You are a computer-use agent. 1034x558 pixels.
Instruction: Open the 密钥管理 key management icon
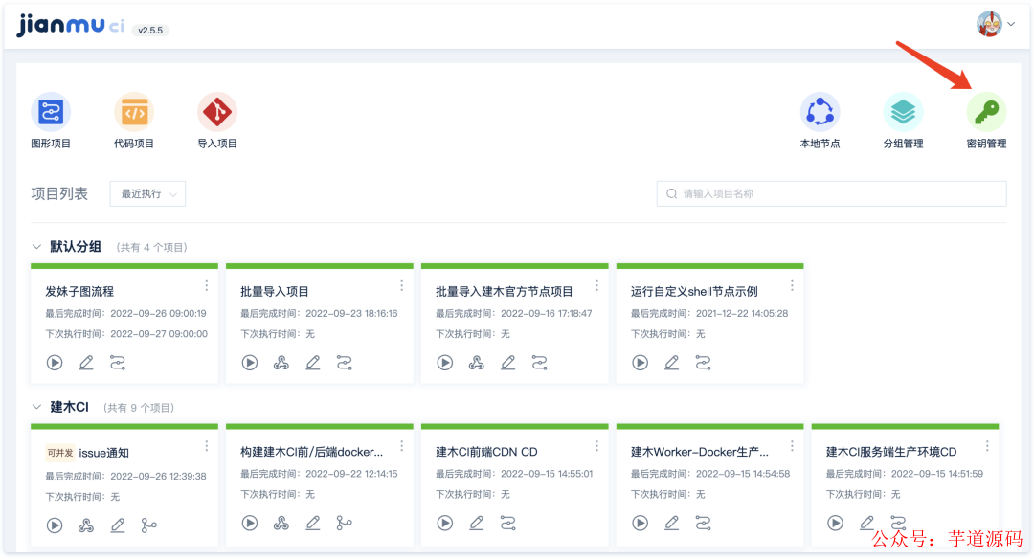click(986, 112)
